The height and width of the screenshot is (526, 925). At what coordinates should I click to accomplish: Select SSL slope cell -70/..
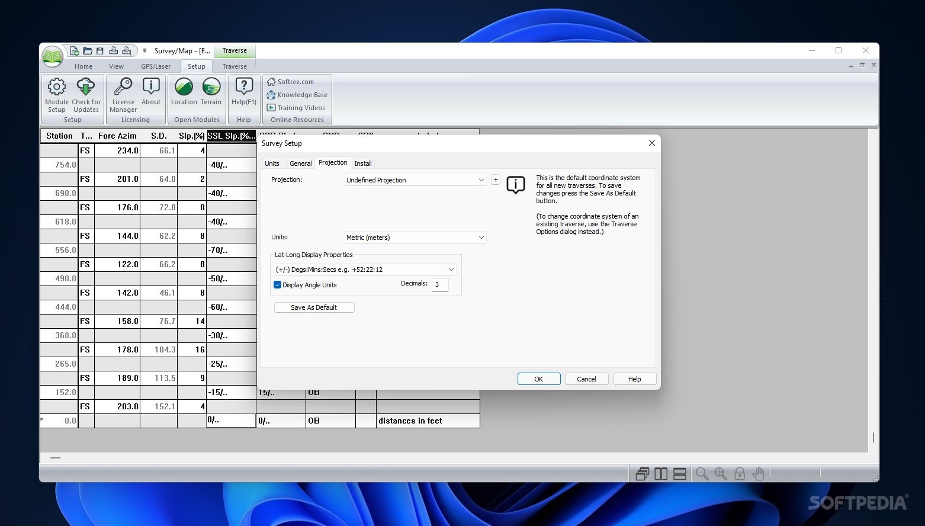point(231,250)
